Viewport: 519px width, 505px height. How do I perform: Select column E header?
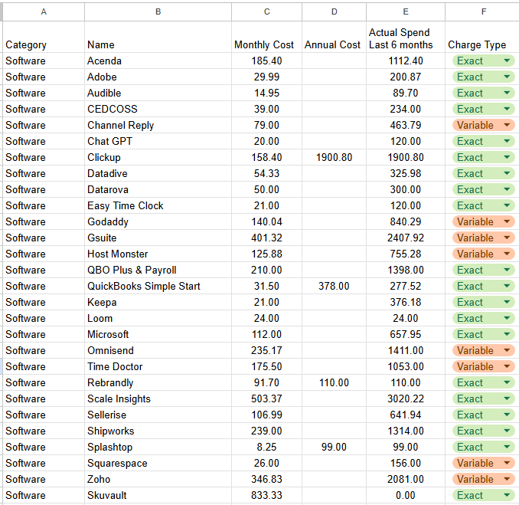(x=406, y=12)
